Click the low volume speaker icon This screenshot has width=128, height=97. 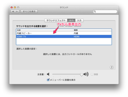(x=48, y=74)
